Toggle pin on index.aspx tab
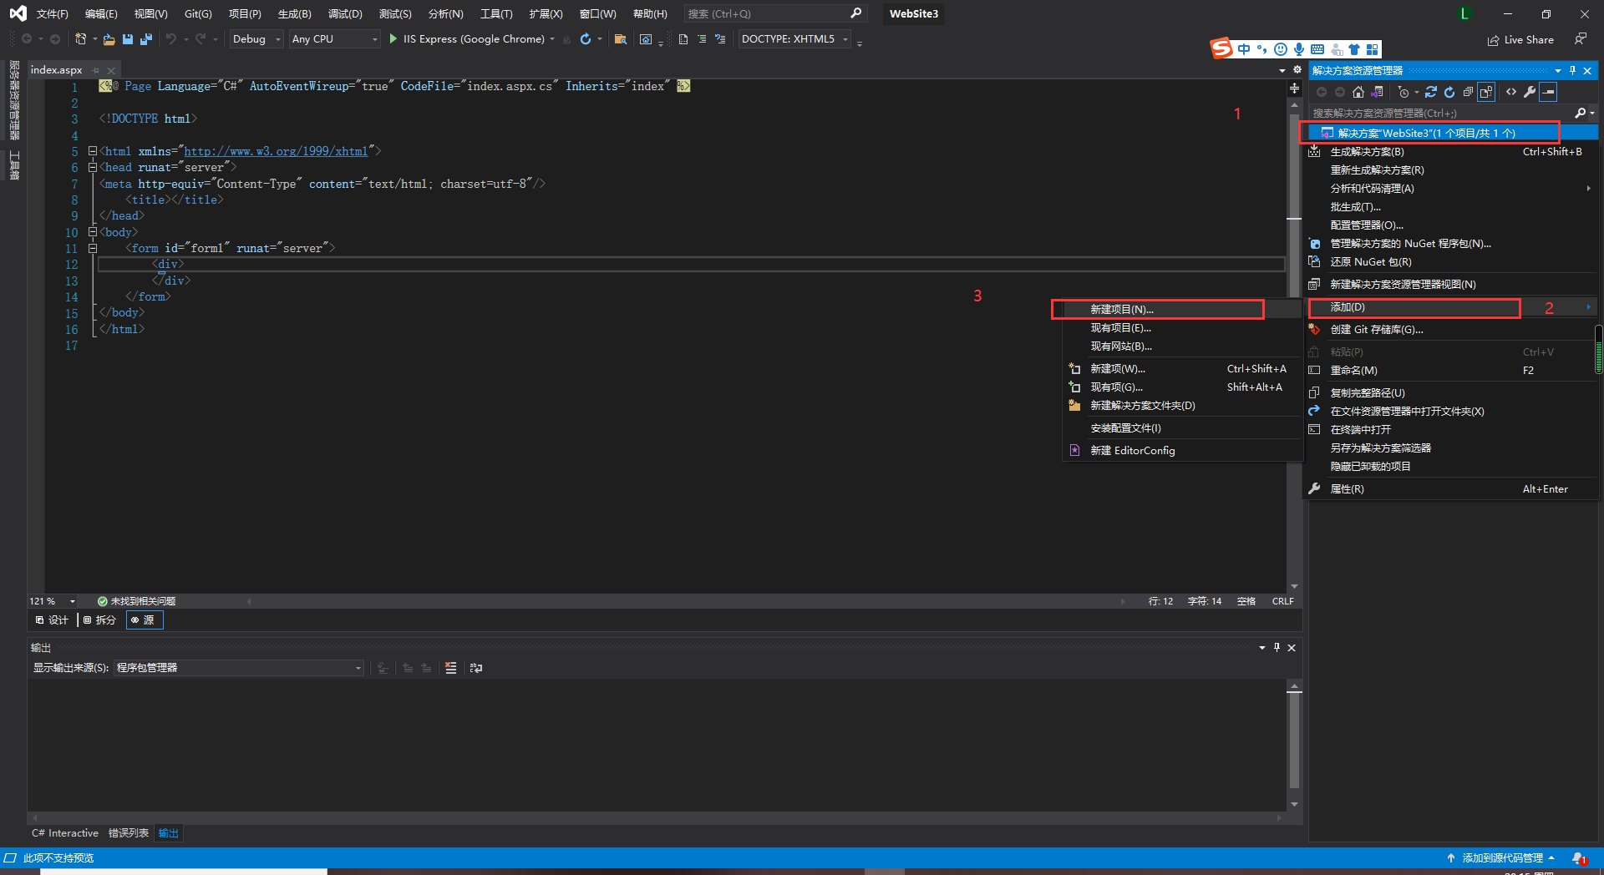The height and width of the screenshot is (875, 1604). click(96, 70)
